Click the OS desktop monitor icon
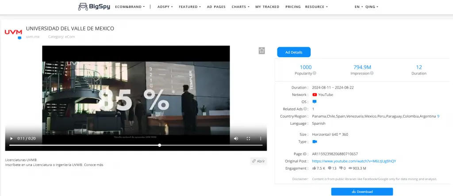This screenshot has width=453, height=196. tap(315, 102)
